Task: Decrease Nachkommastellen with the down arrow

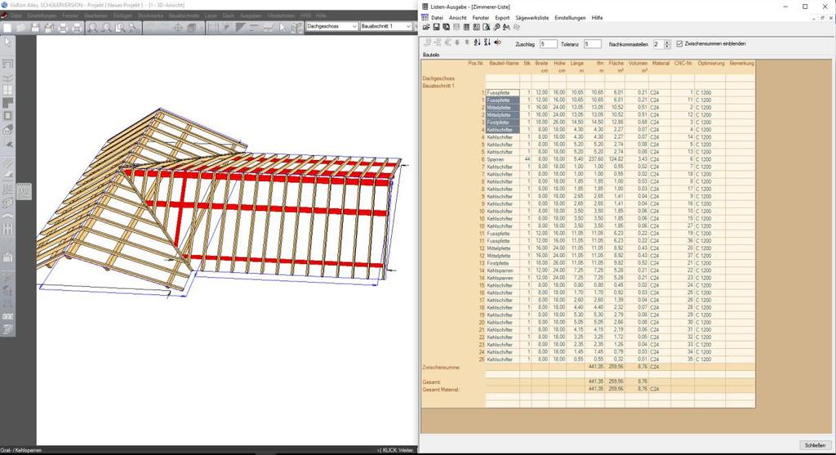Action: [668, 47]
